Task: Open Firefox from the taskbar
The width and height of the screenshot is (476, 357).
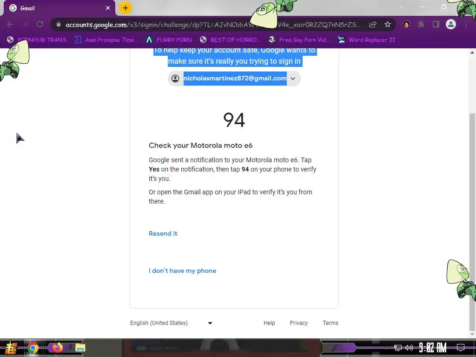Action: pyautogui.click(x=57, y=348)
